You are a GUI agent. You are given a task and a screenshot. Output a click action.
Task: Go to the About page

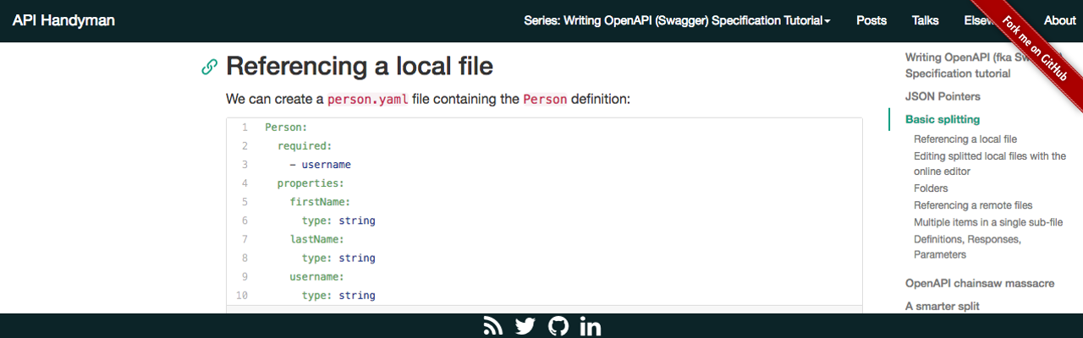(1059, 20)
